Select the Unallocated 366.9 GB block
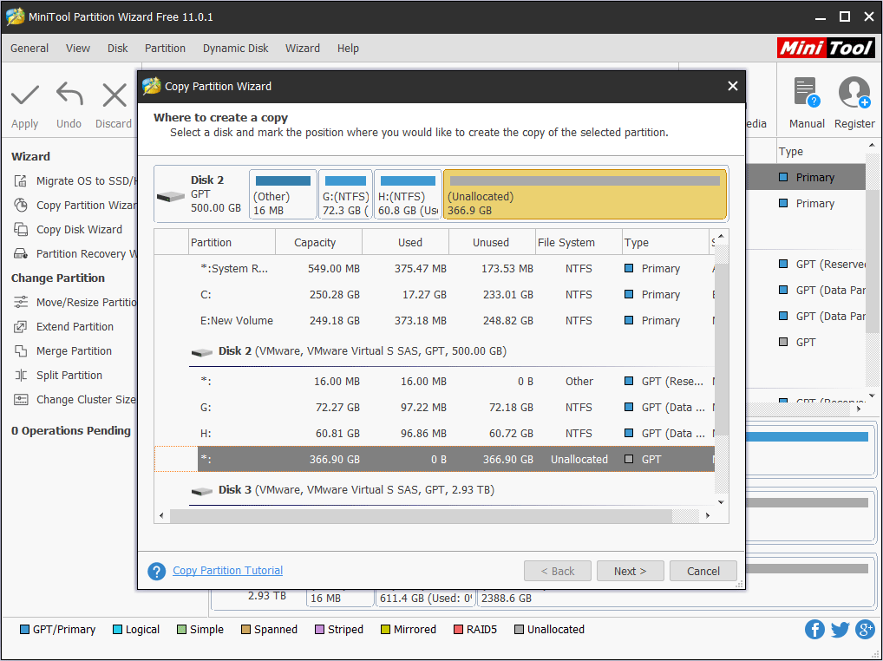This screenshot has width=883, height=661. [x=584, y=194]
